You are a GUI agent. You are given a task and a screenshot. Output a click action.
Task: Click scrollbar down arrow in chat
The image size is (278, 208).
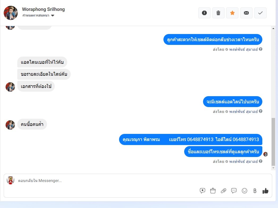pos(273,168)
